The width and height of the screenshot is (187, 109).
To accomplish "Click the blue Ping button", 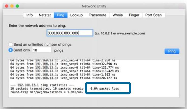I will coord(172,51).
